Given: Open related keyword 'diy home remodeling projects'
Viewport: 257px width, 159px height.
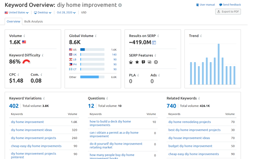Looking at the screenshot, I should tap(190, 122).
